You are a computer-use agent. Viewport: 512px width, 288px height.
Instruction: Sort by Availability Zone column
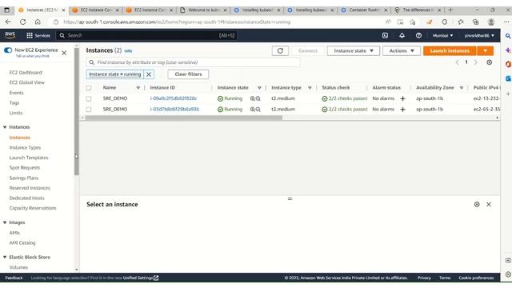tap(462, 88)
